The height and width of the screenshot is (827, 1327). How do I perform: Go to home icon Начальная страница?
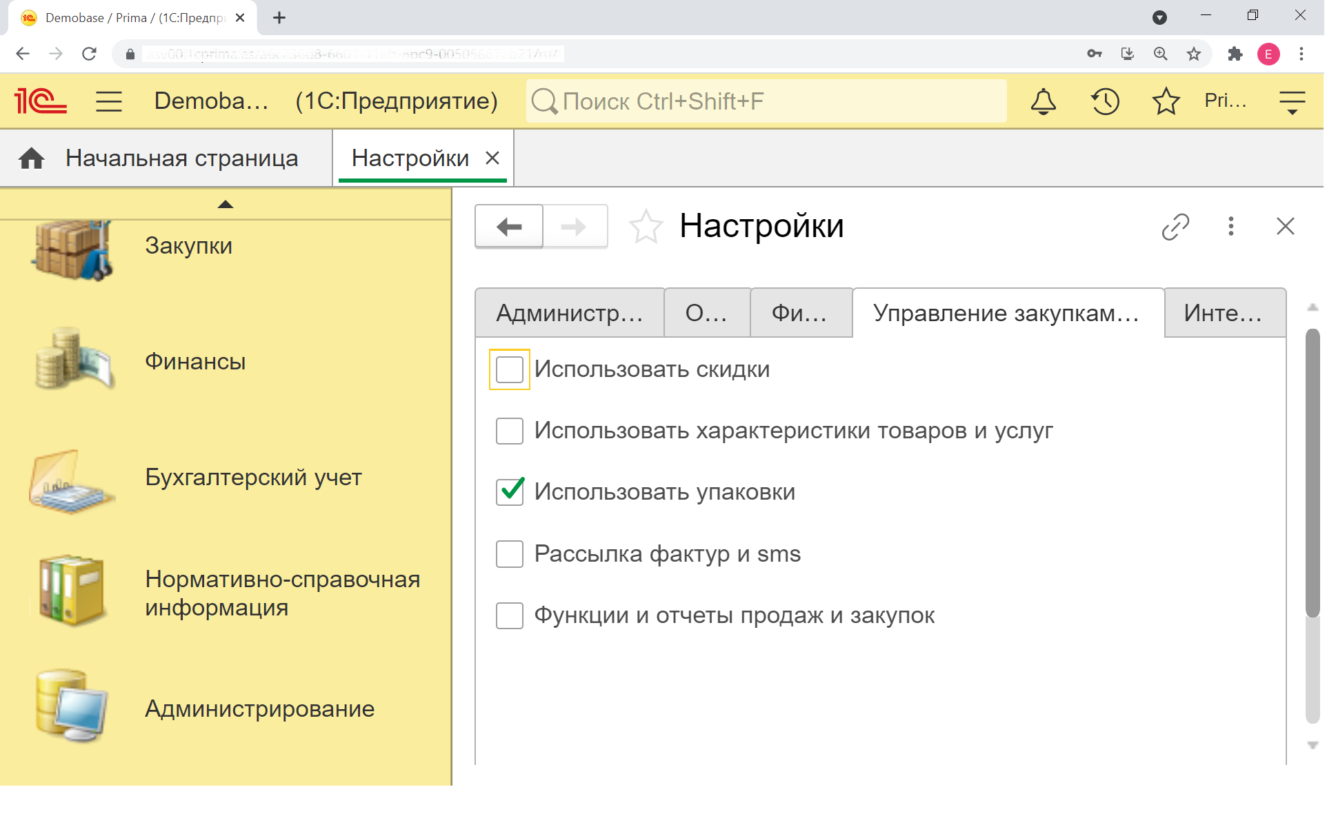[x=32, y=159]
